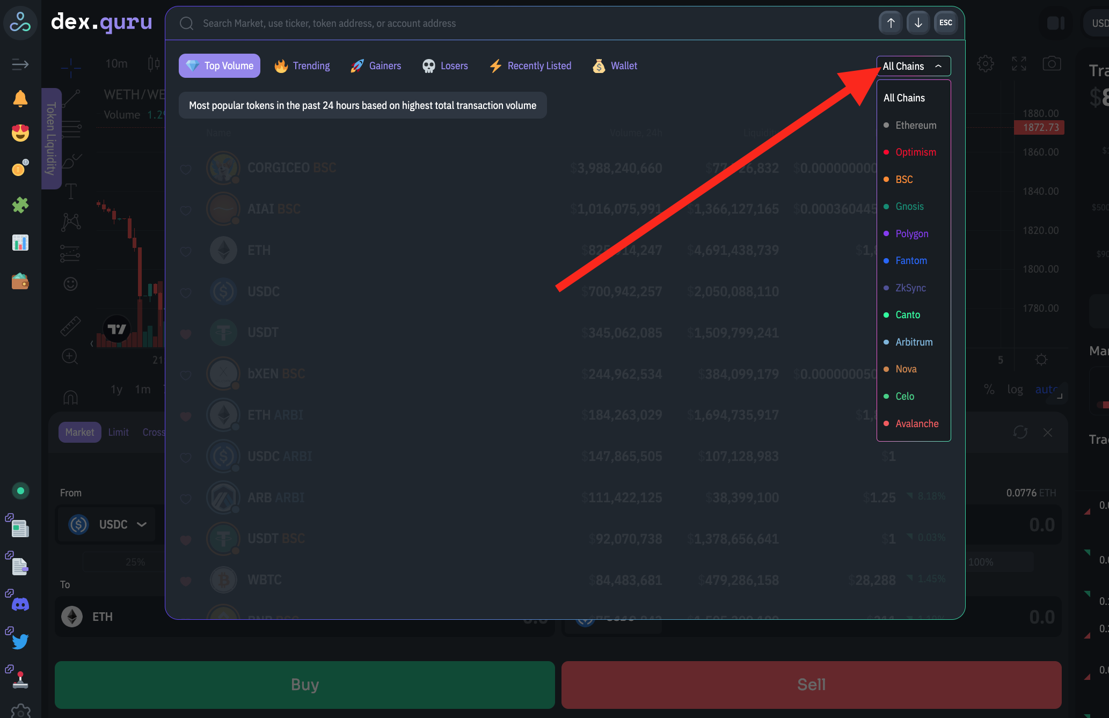Image resolution: width=1109 pixels, height=718 pixels.
Task: Click the chart screenshot camera icon
Action: pos(1052,64)
